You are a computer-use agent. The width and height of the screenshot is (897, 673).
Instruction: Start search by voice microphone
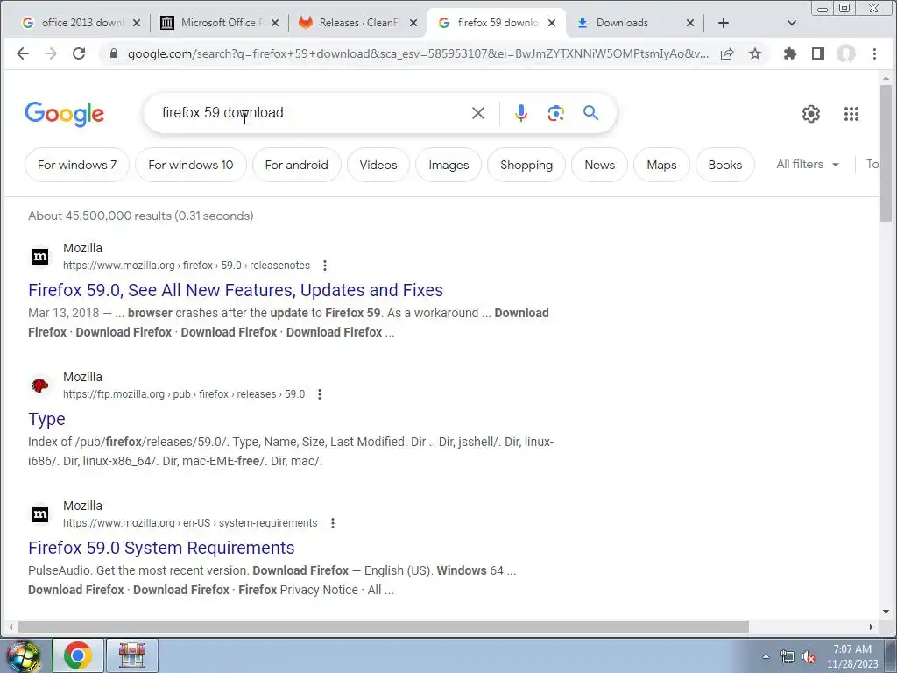520,113
